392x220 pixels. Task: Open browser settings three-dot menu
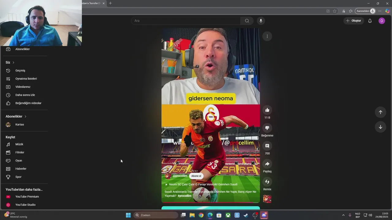(x=380, y=11)
